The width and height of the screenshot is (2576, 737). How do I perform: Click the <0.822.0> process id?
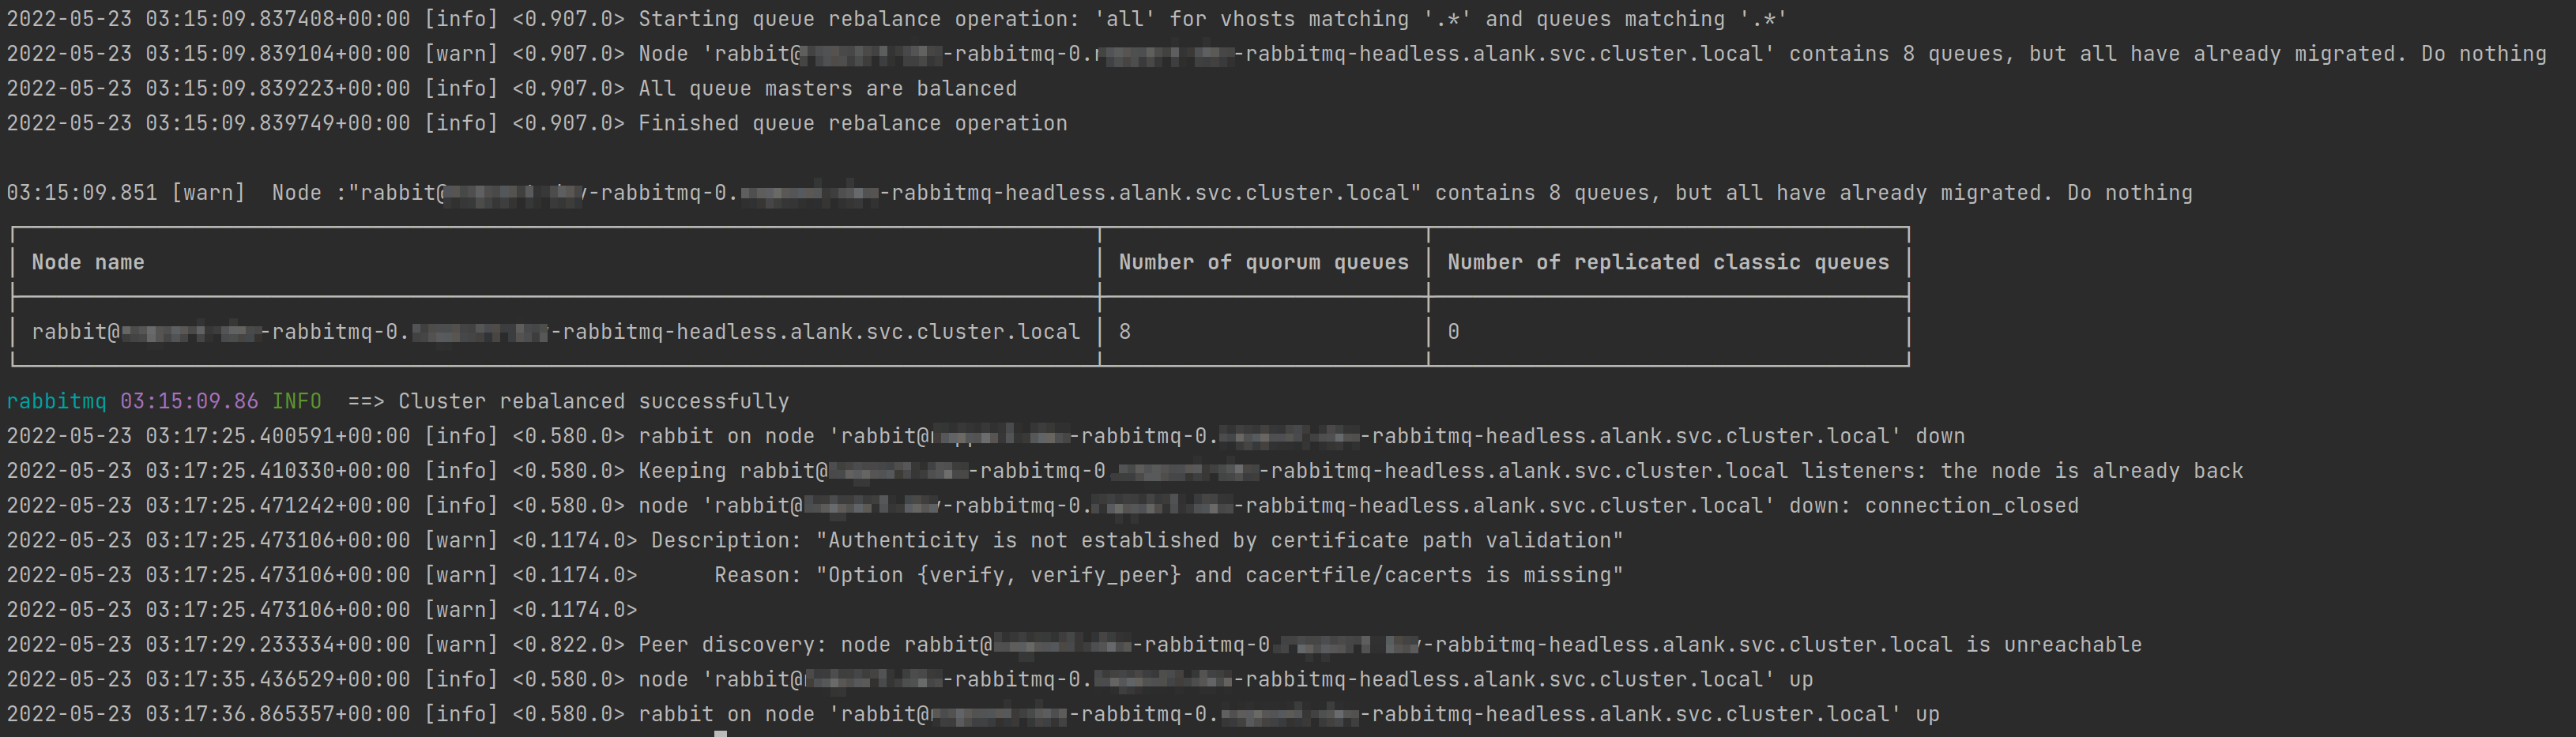pos(568,645)
